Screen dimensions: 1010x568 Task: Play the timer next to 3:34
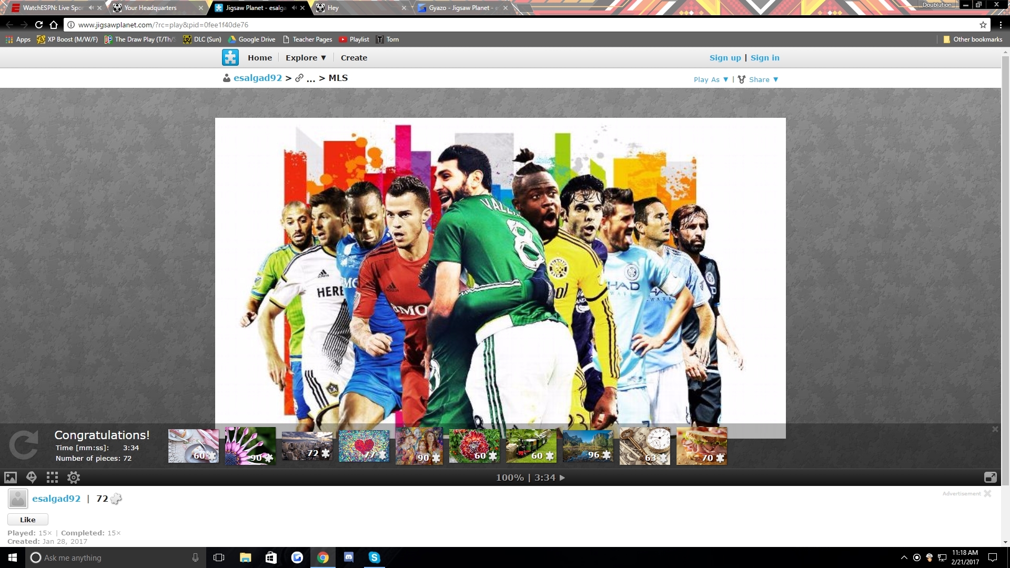(x=562, y=478)
